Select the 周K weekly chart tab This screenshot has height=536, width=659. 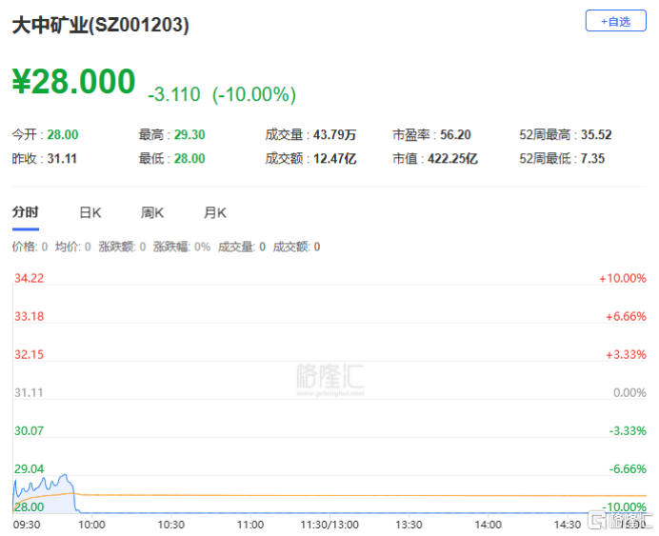click(x=152, y=213)
